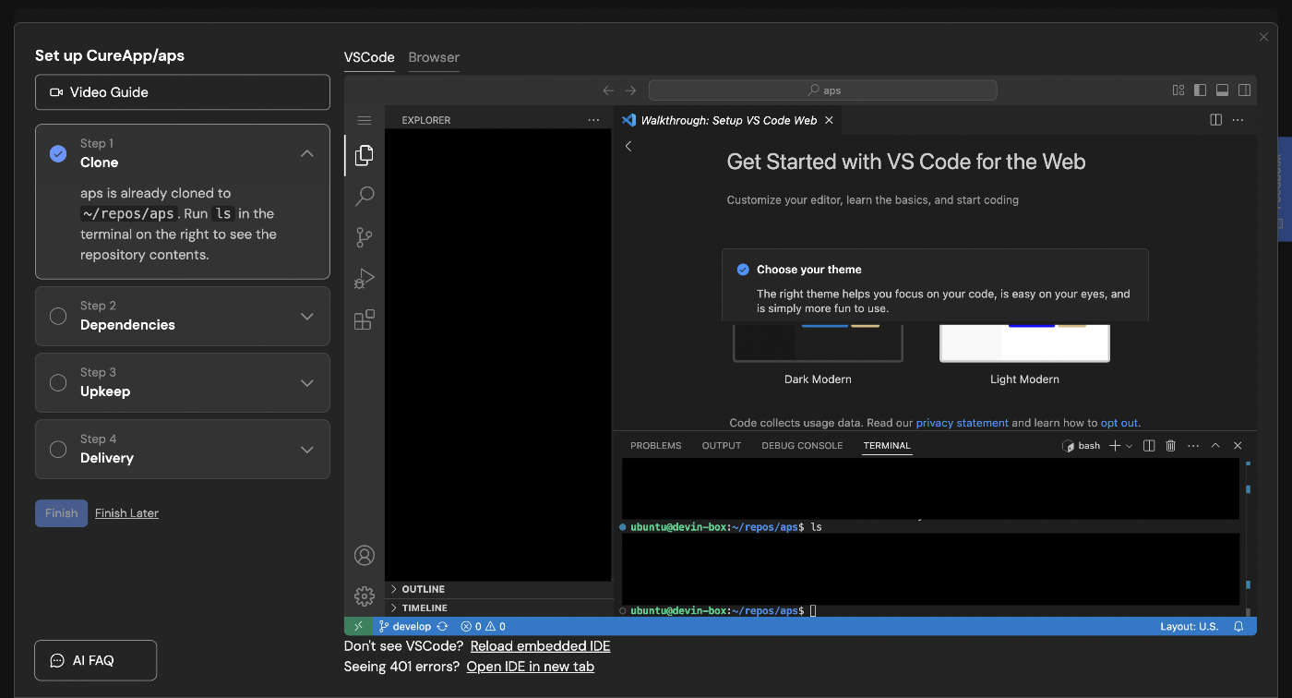Open editor More Actions ellipsis
The width and height of the screenshot is (1292, 698).
(x=1238, y=120)
